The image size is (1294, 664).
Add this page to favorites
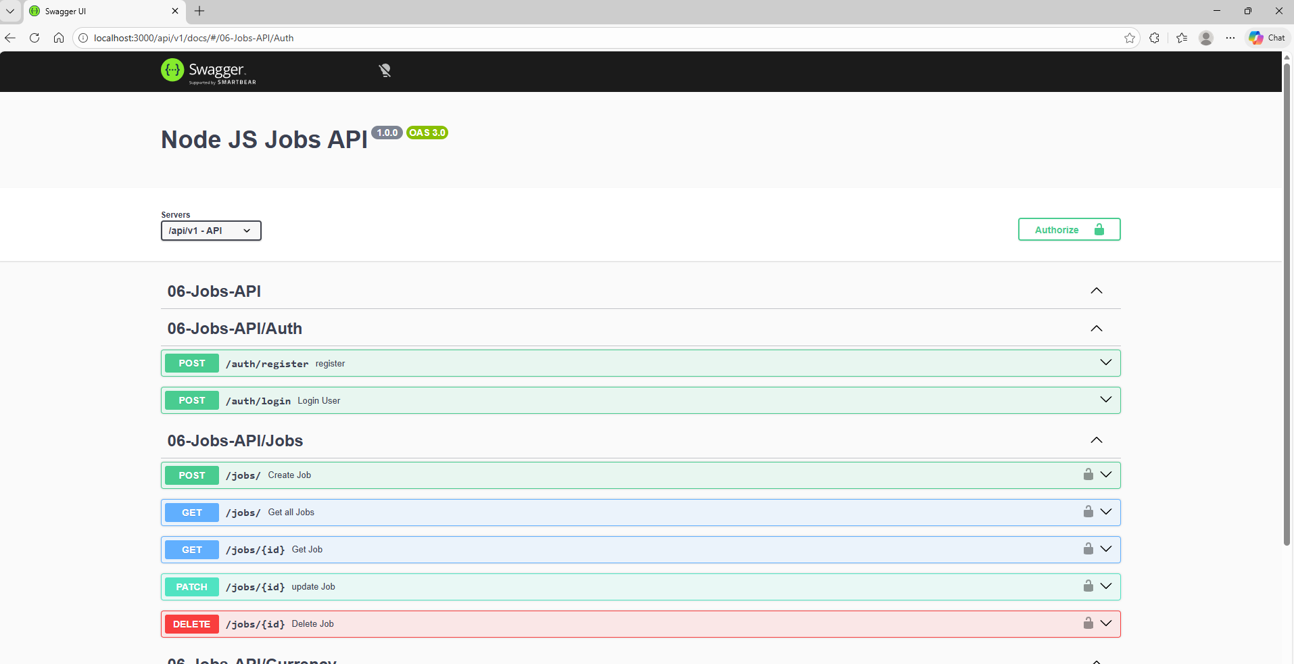(1130, 38)
